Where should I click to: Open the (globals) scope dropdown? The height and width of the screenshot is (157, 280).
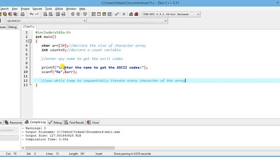[x=84, y=20]
